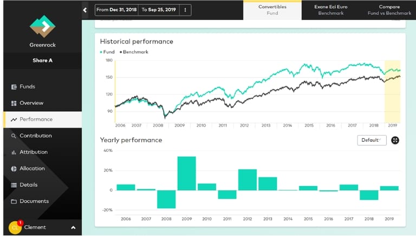
Task: Click the Funds sidebar icon
Action: coord(14,87)
